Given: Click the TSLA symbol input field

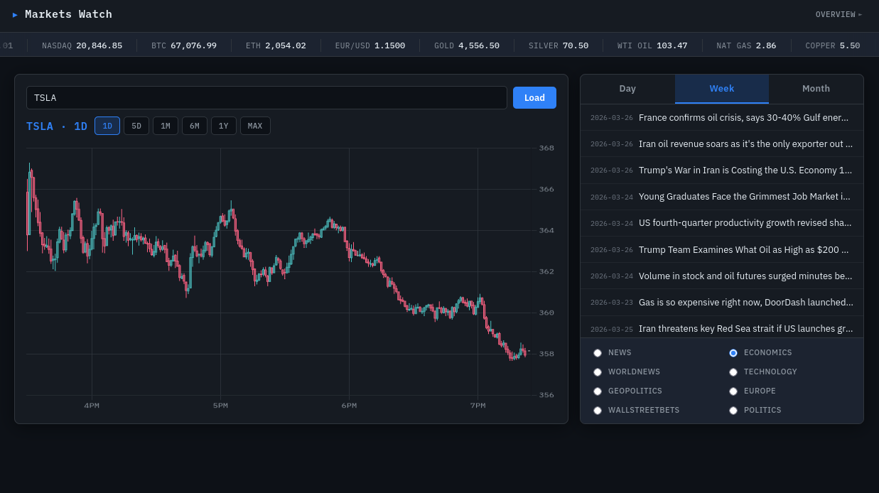Looking at the screenshot, I should [266, 97].
